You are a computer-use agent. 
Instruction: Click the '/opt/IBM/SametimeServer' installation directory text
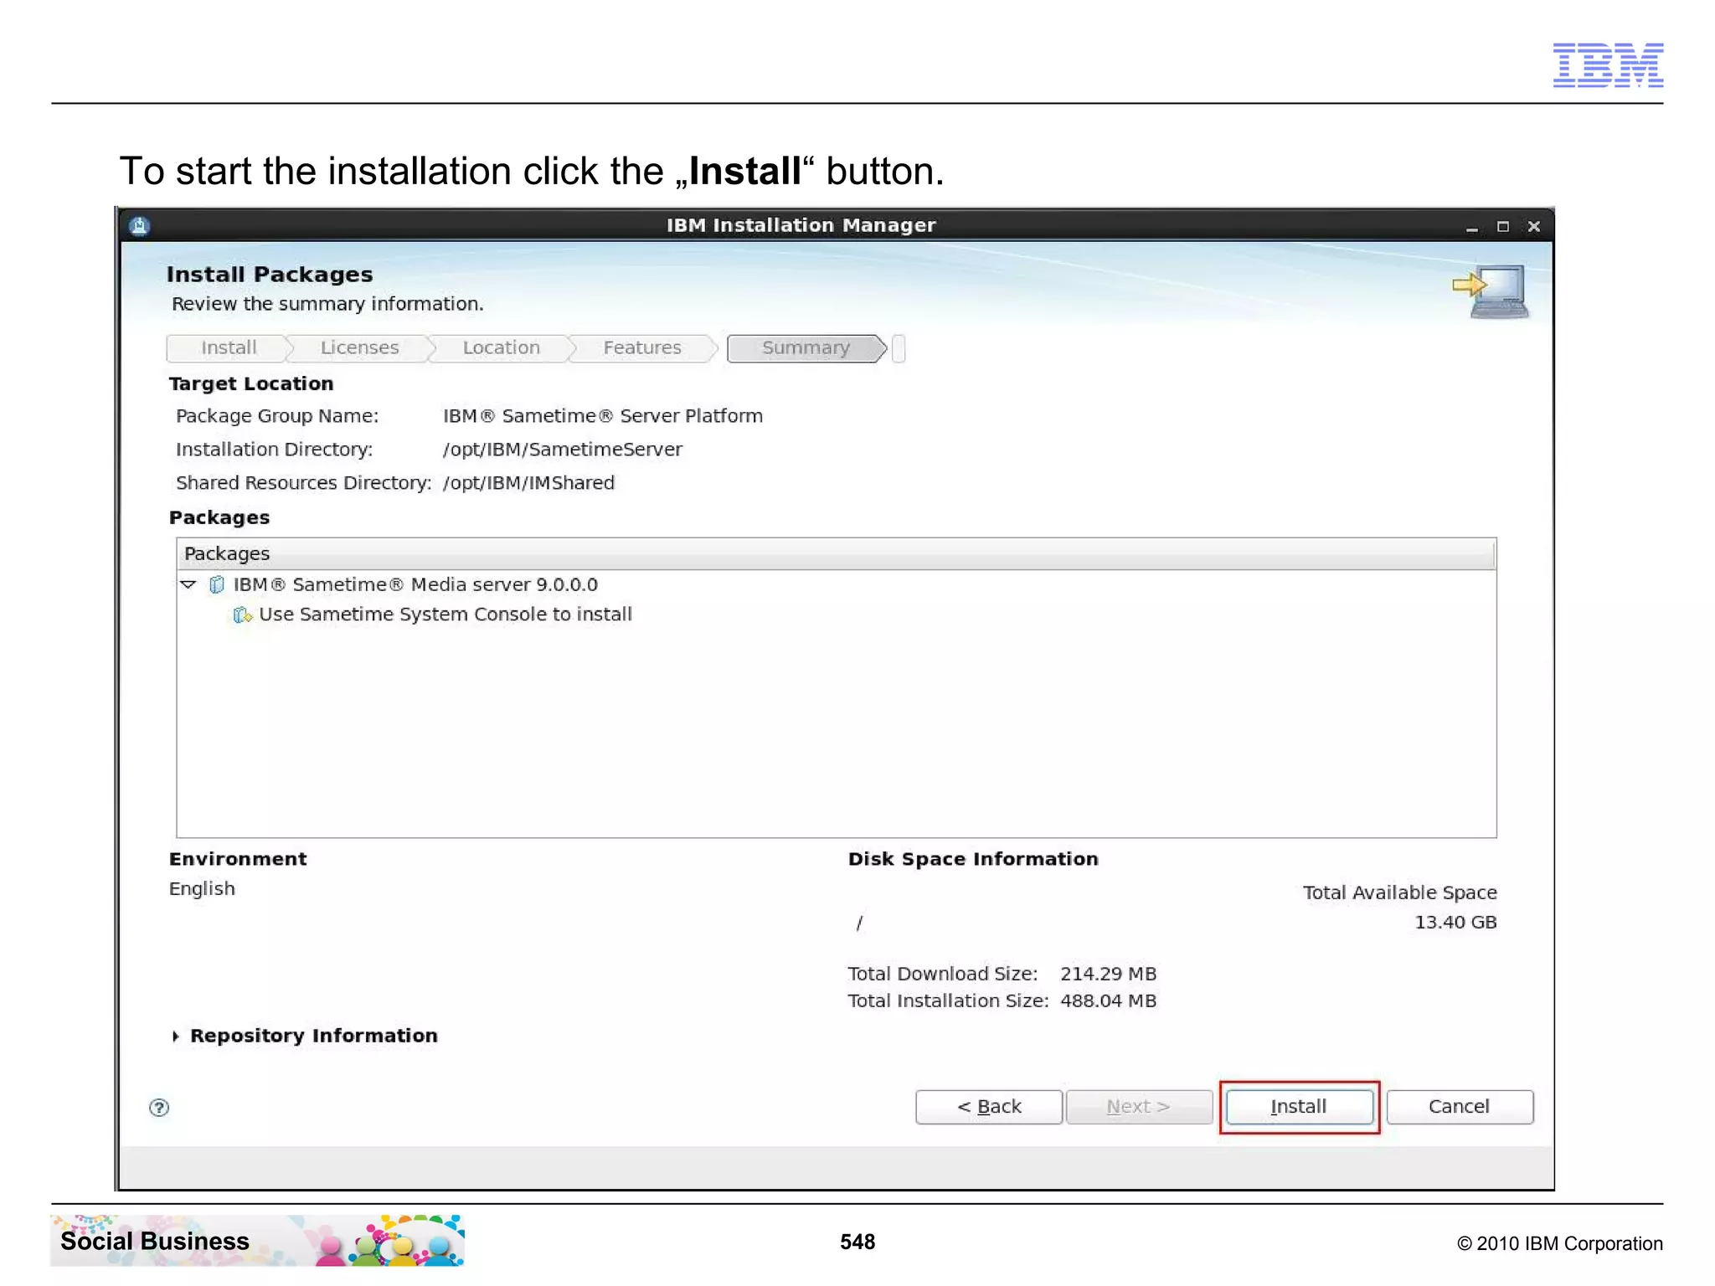coord(563,450)
